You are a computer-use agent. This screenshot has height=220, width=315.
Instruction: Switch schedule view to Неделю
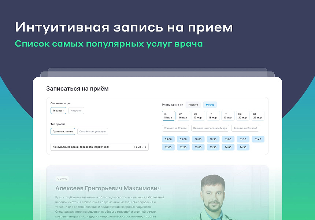[193, 105]
